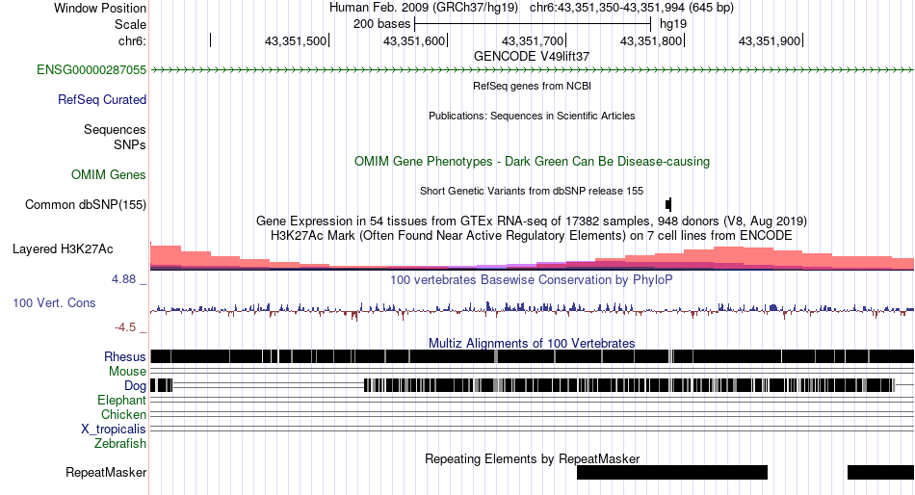
Task: Click the H3K27Ac Mark ENCODE title
Action: [532, 236]
